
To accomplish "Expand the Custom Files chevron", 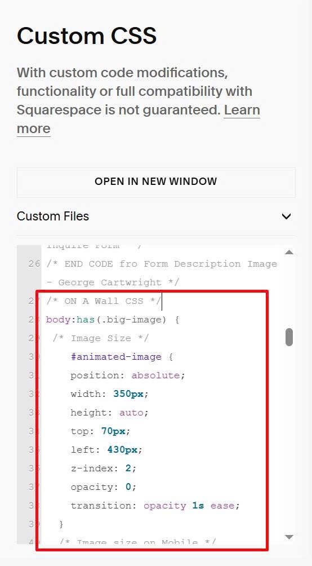I will pos(287,216).
